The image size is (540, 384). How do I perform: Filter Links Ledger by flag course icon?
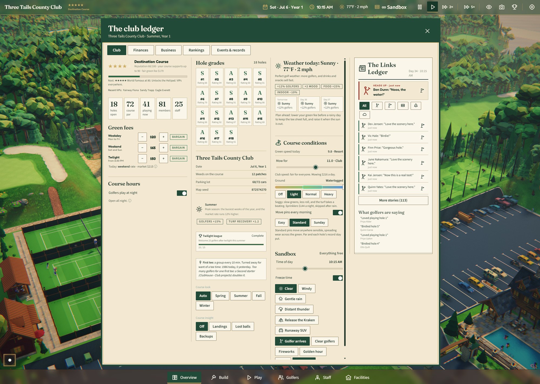pos(390,106)
